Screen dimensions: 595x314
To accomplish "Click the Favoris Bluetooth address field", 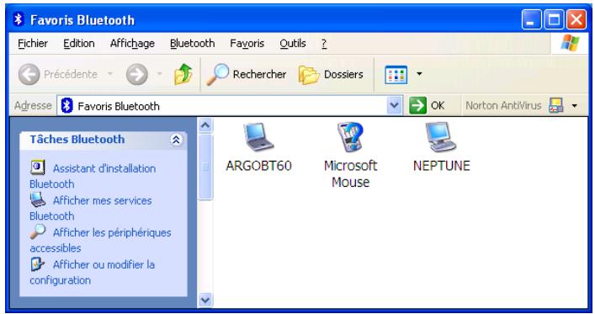I will pyautogui.click(x=229, y=105).
